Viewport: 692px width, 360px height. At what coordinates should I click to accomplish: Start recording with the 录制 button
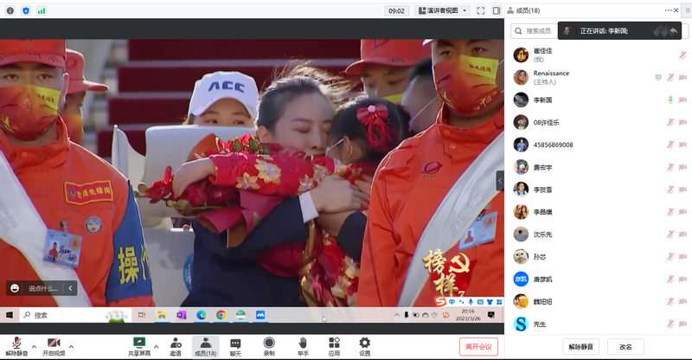pos(269,346)
